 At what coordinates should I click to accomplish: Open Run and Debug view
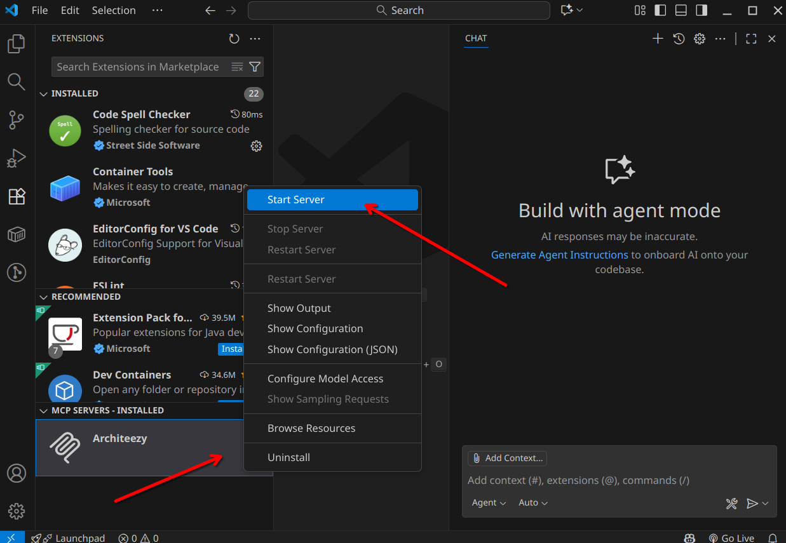tap(17, 158)
